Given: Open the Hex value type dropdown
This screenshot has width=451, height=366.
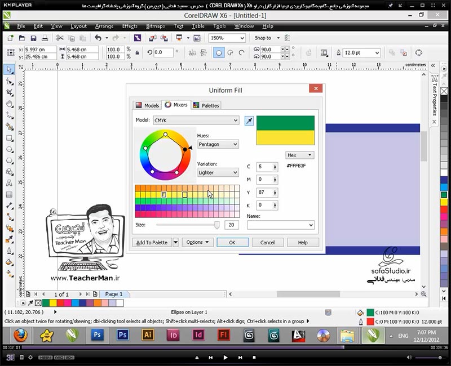Looking at the screenshot, I should pyautogui.click(x=300, y=155).
